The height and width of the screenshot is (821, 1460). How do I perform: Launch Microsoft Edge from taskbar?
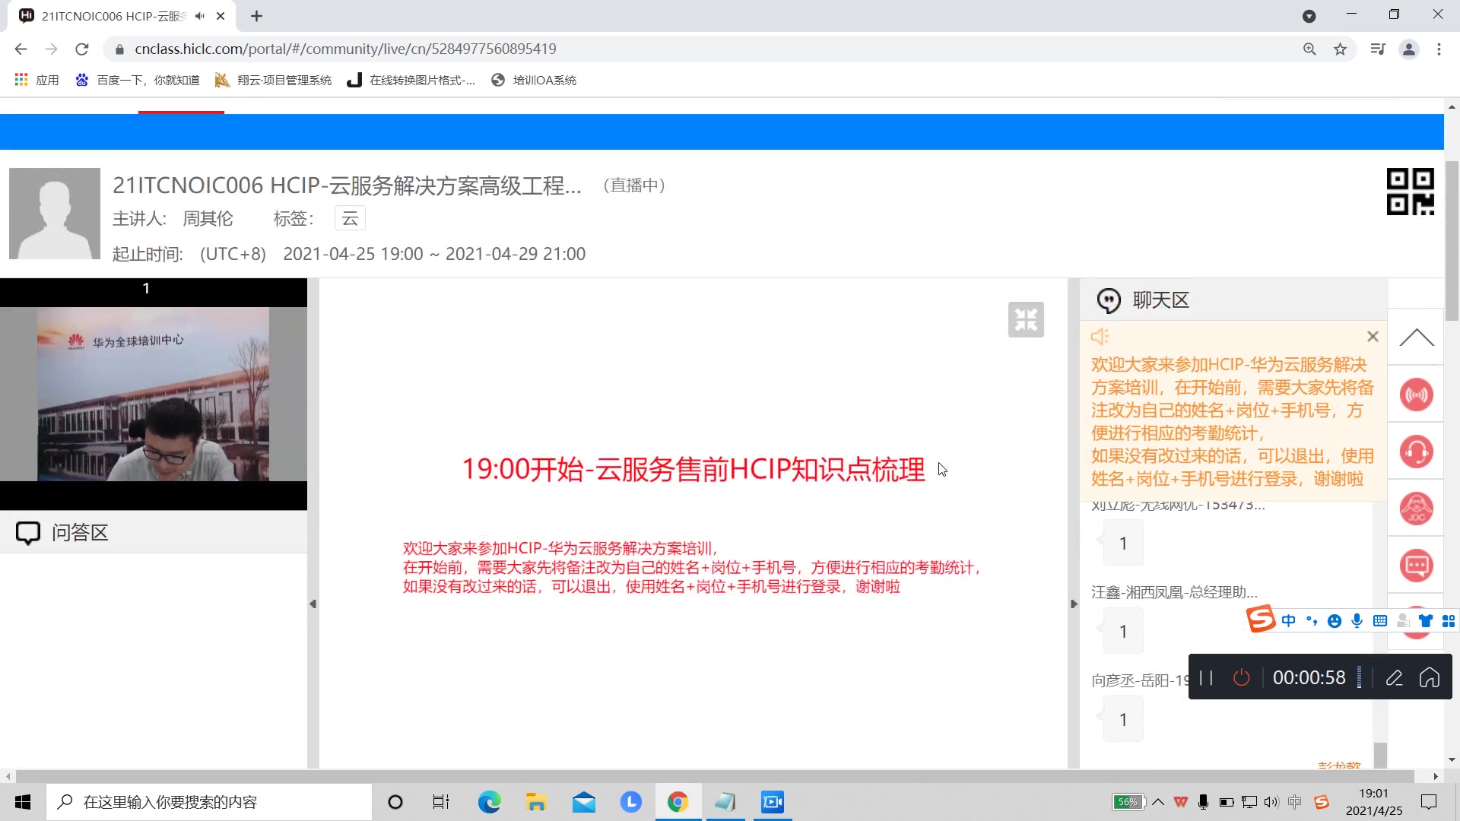click(489, 802)
